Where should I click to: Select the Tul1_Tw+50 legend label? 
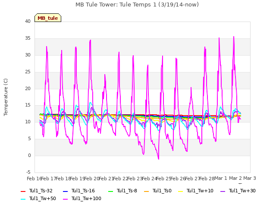click(43, 198)
